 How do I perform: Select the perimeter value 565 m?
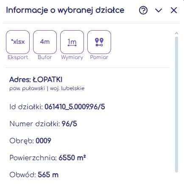coord(48,175)
